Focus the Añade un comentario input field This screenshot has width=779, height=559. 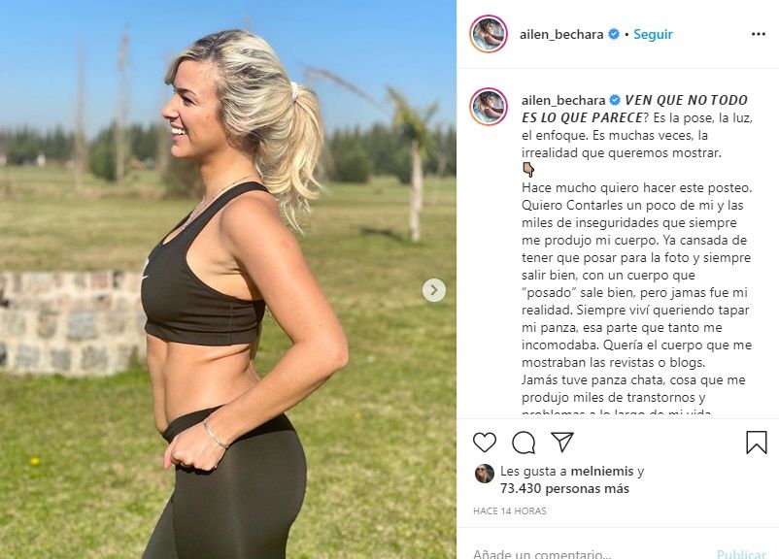click(x=589, y=552)
